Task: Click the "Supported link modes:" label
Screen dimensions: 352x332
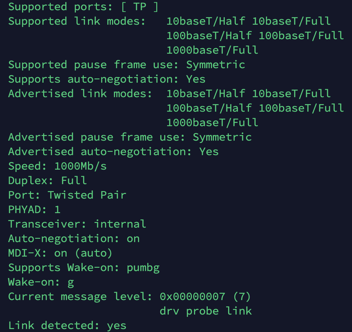Action: click(x=77, y=21)
